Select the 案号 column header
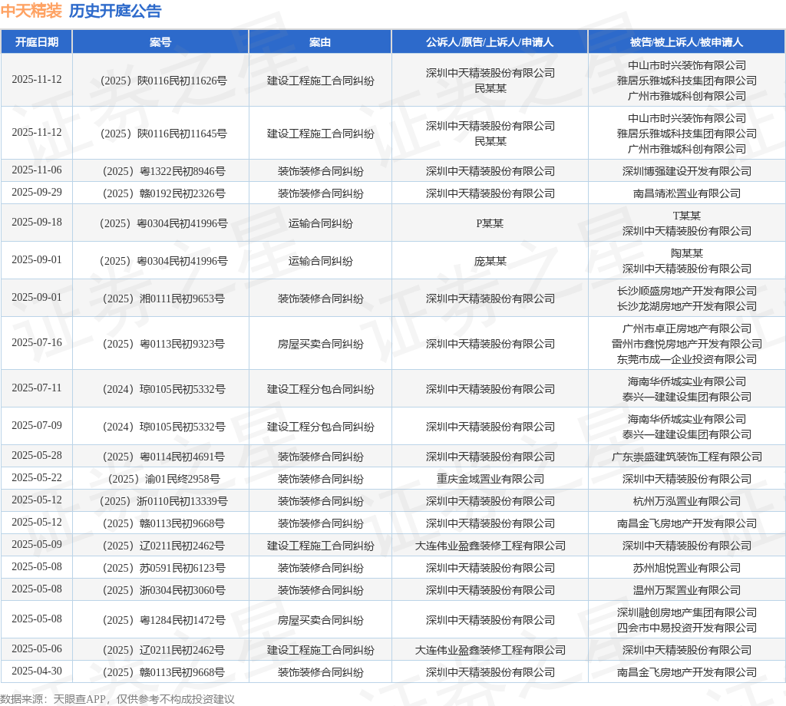The width and height of the screenshot is (786, 706). tap(160, 42)
